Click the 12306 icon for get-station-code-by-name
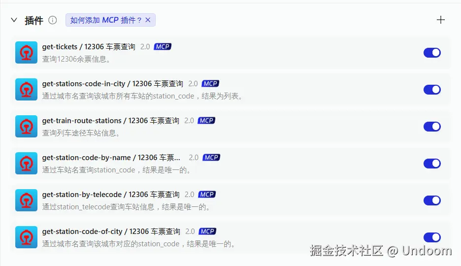461x266 pixels. point(26,164)
